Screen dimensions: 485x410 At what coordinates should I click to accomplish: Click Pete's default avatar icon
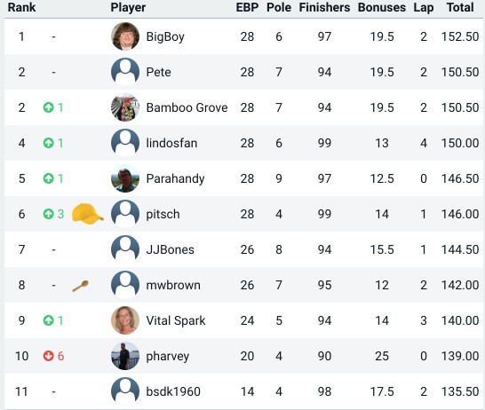125,72
